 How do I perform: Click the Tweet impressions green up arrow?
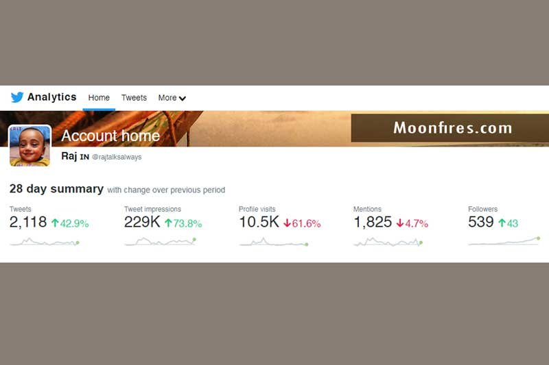point(168,223)
